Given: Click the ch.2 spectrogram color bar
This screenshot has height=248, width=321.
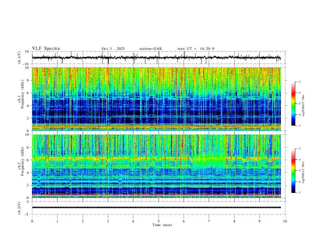Looking at the screenshot, I should point(293,171).
